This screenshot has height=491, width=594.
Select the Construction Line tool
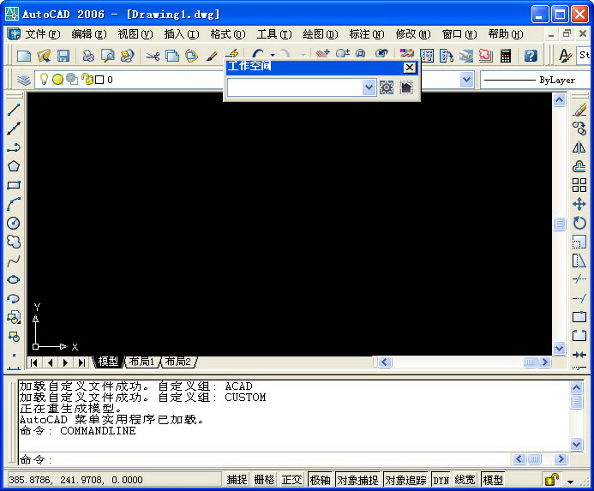pos(14,129)
